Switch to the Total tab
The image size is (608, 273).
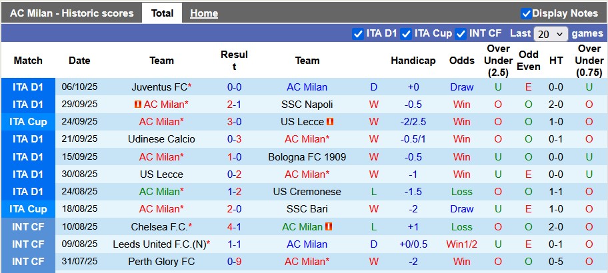point(162,13)
